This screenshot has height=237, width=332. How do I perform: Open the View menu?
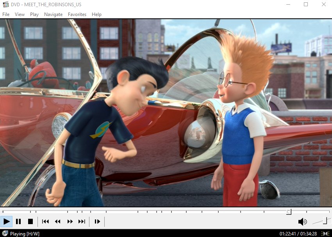(20, 14)
